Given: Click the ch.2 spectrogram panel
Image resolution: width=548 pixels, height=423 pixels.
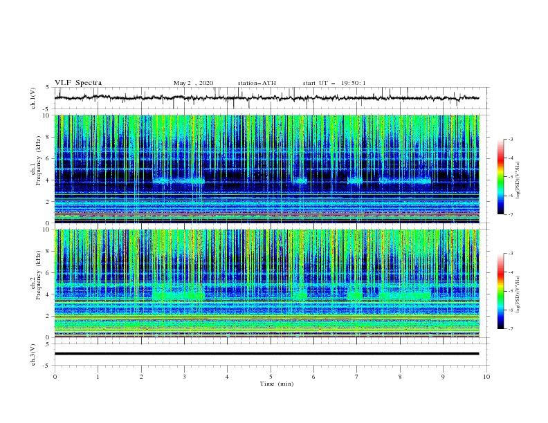Looking at the screenshot, I should point(266,283).
